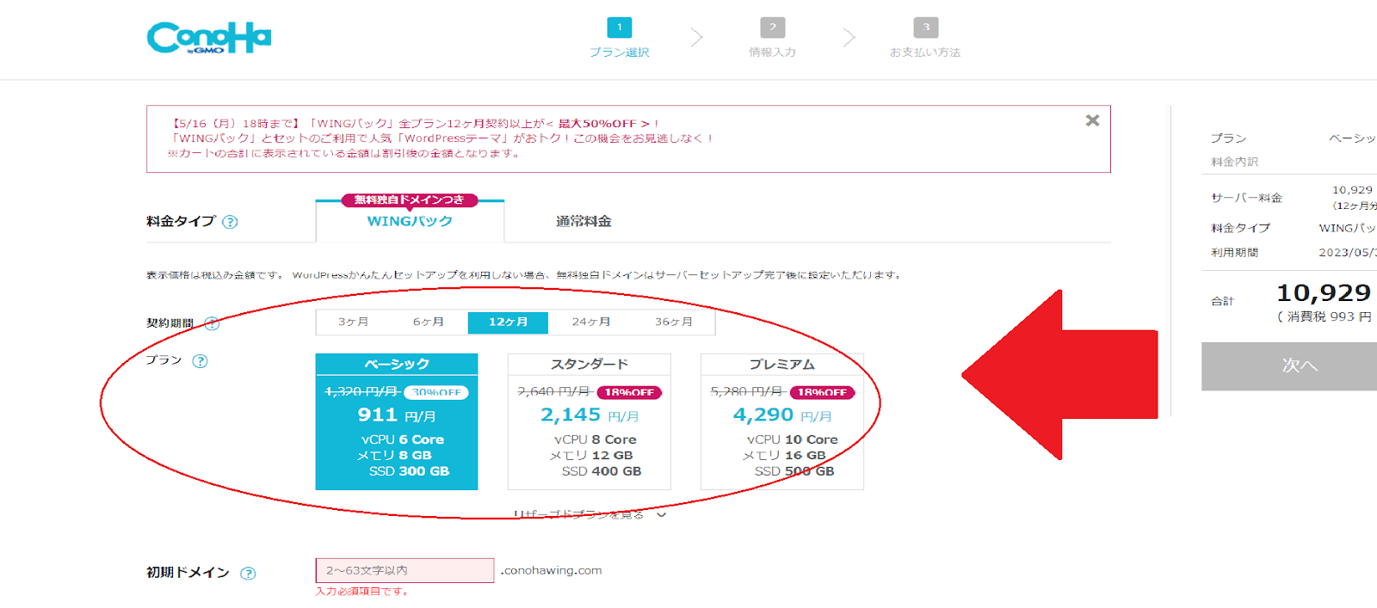Focus the 初期ドメイン text field
The image size is (1377, 608).
coord(404,570)
